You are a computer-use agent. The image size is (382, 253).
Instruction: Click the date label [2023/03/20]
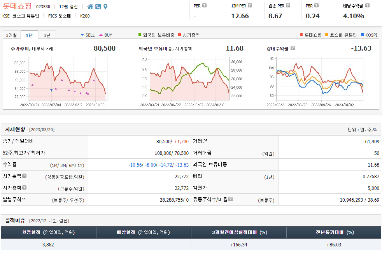42,130
